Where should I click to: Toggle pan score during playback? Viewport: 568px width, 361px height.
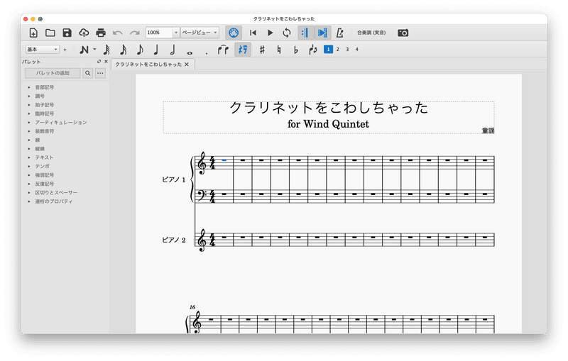322,33
